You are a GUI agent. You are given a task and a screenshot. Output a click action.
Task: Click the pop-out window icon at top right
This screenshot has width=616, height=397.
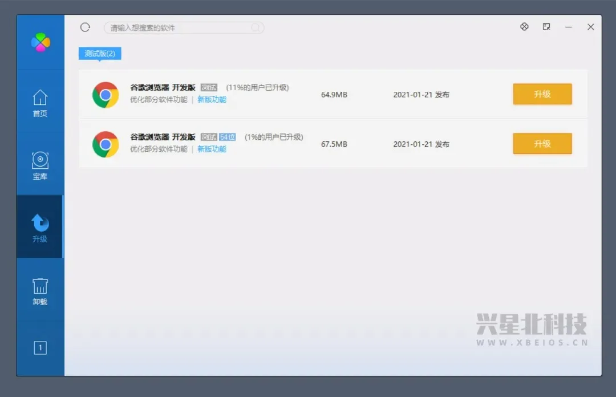point(546,26)
